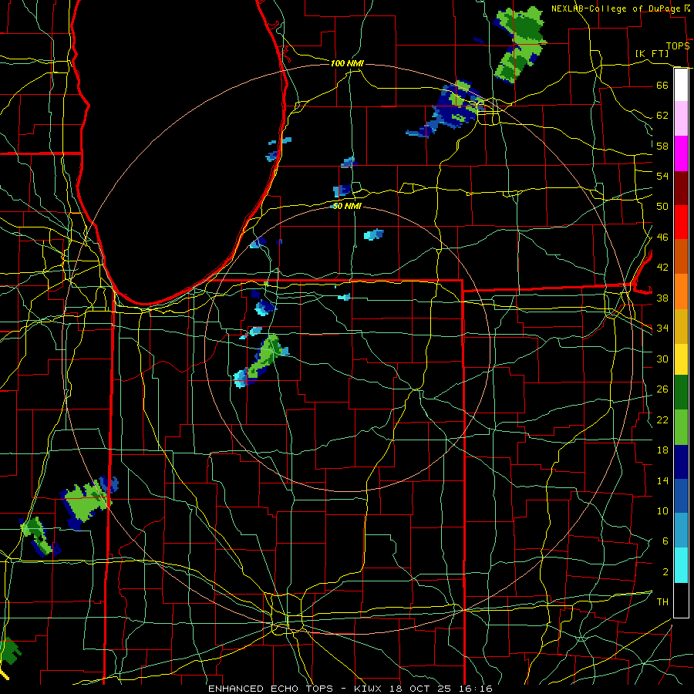
Task: Click the '2' scale value
Action: tap(665, 572)
